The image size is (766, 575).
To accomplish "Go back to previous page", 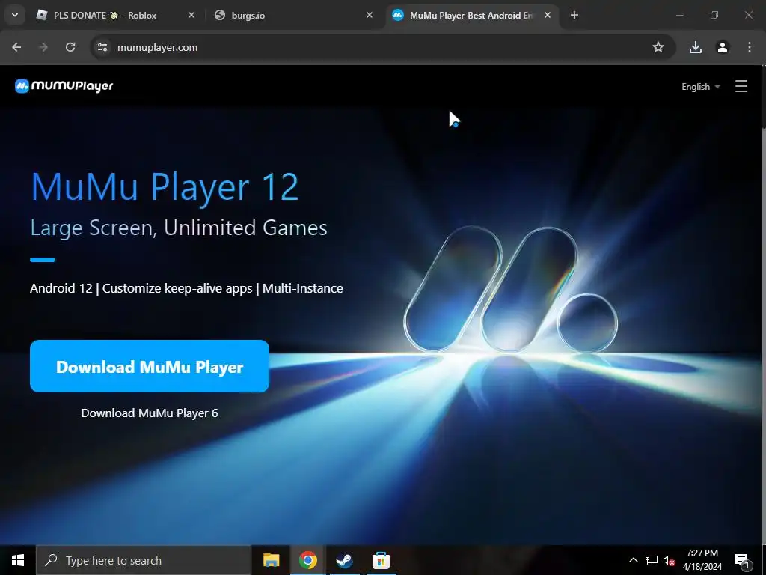I will [16, 47].
